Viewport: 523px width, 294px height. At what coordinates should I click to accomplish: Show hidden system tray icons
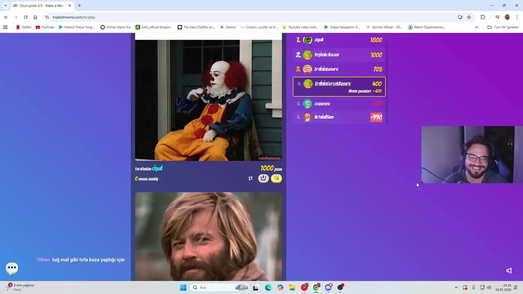point(456,287)
